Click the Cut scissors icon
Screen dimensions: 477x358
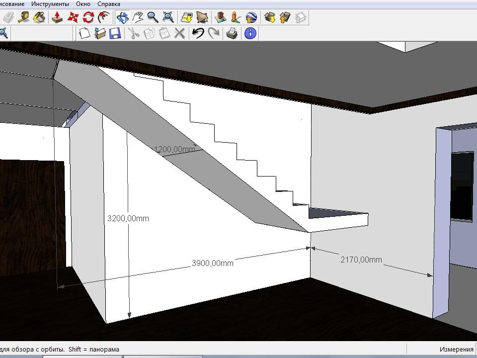tap(133, 33)
